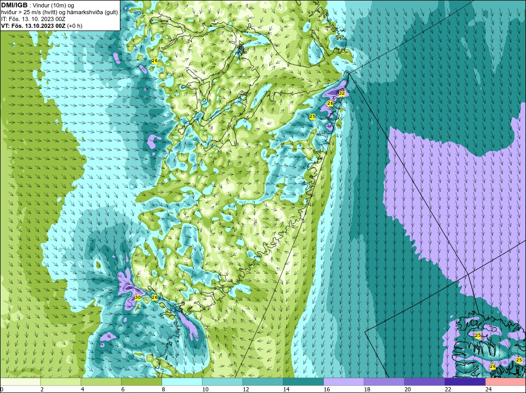Click the legend scale value 16
526x393 pixels.
click(x=327, y=389)
